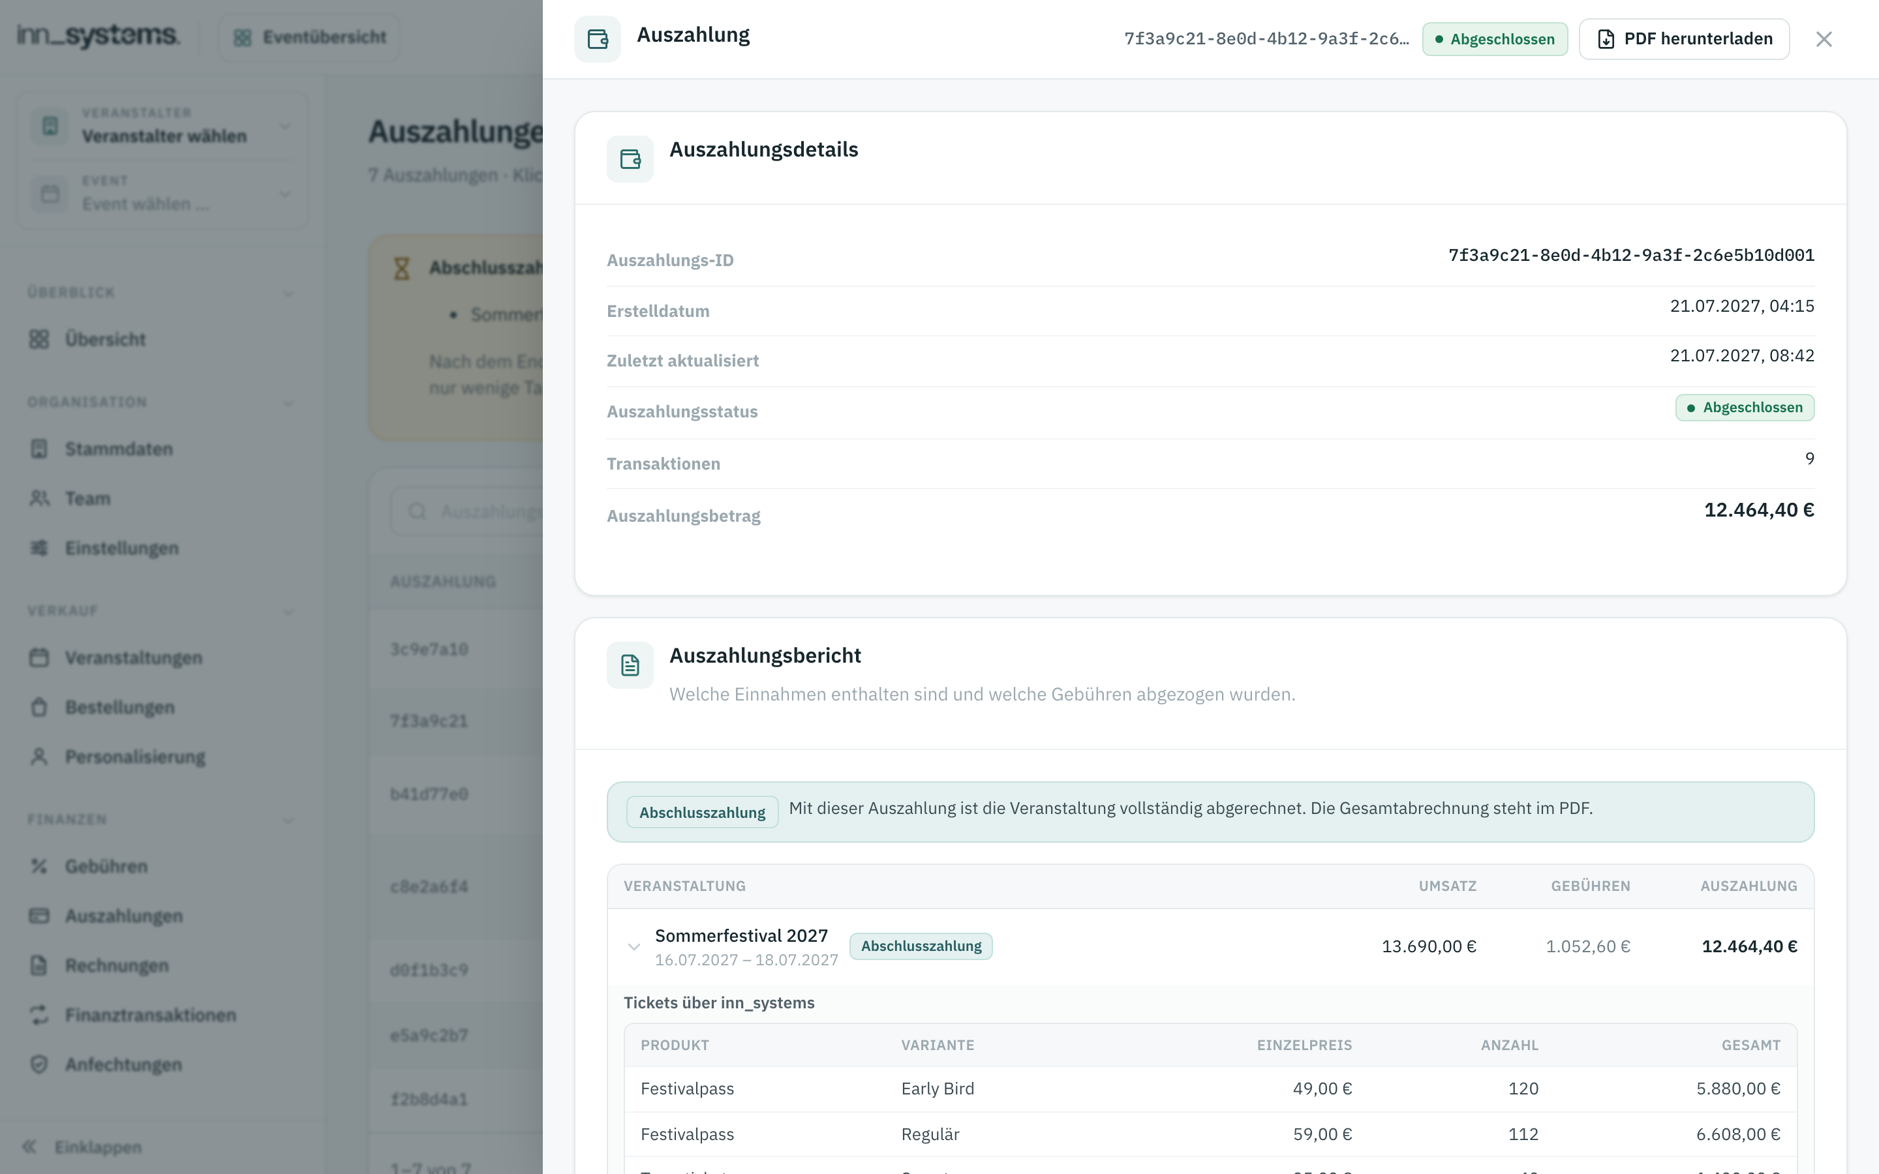Close the Auszahlung drawer

point(1824,39)
